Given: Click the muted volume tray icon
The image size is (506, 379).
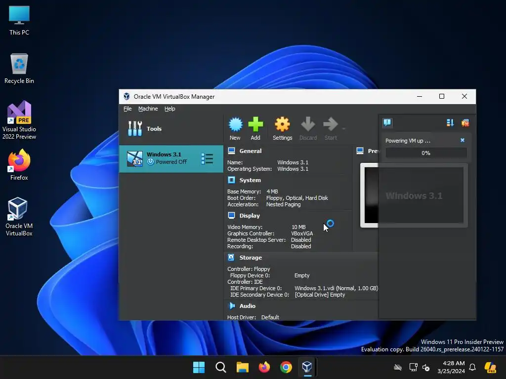Looking at the screenshot, I should tap(426, 367).
